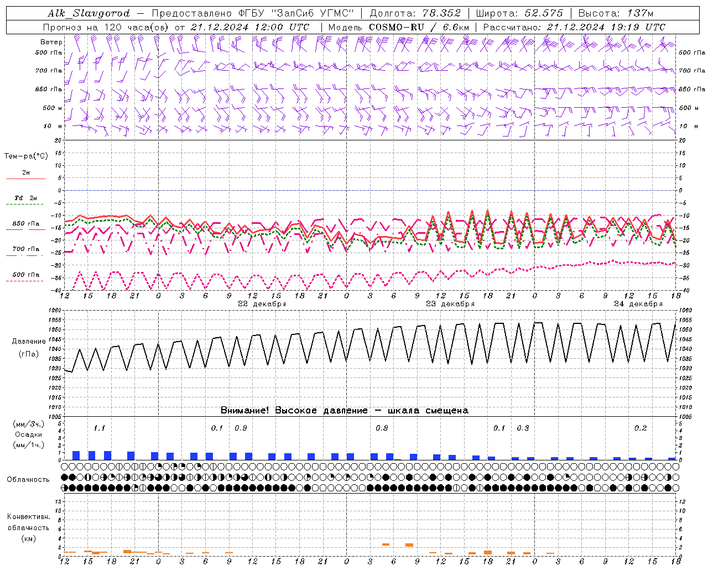Click the Ветер wind panel label
708x566 pixels.
(51, 42)
